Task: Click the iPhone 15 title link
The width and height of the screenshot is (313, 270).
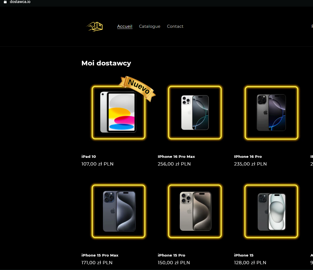Action: [x=244, y=255]
